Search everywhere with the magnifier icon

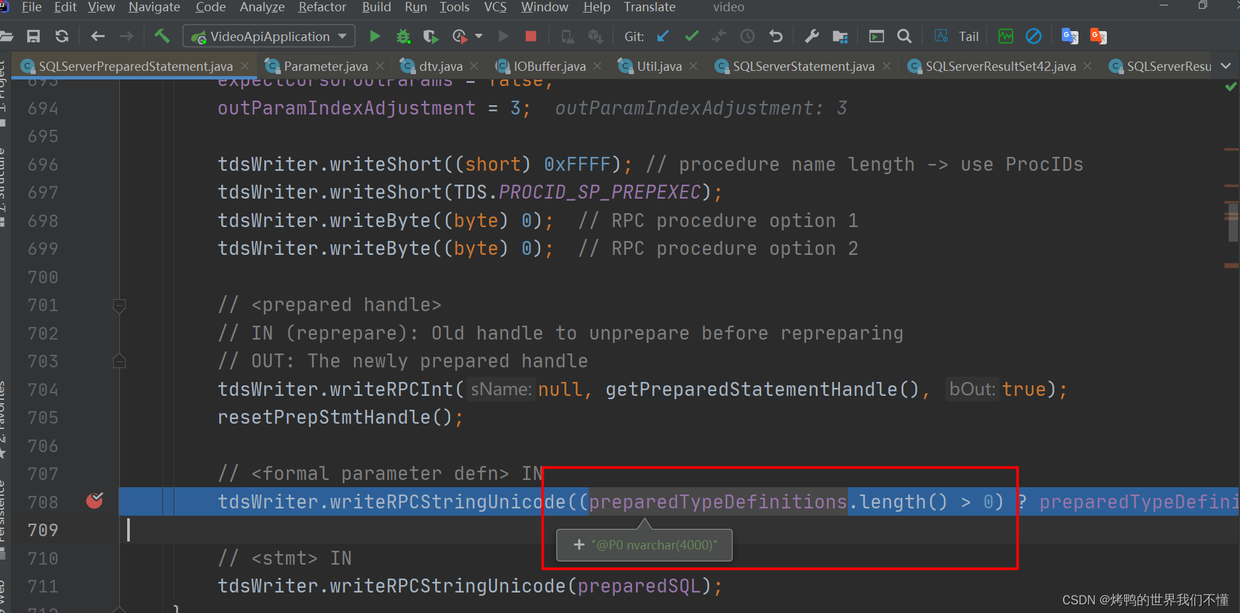[904, 36]
